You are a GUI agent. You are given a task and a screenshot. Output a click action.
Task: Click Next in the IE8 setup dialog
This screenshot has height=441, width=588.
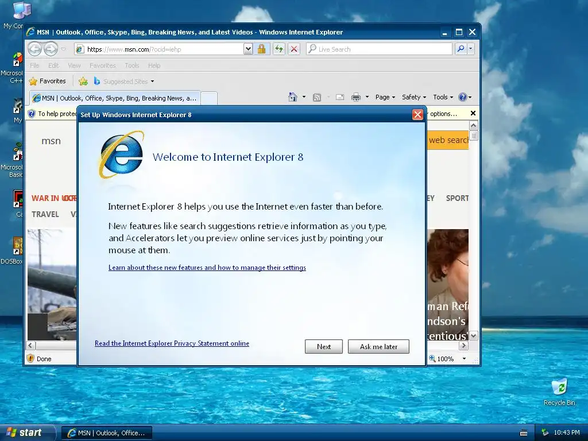coord(324,346)
